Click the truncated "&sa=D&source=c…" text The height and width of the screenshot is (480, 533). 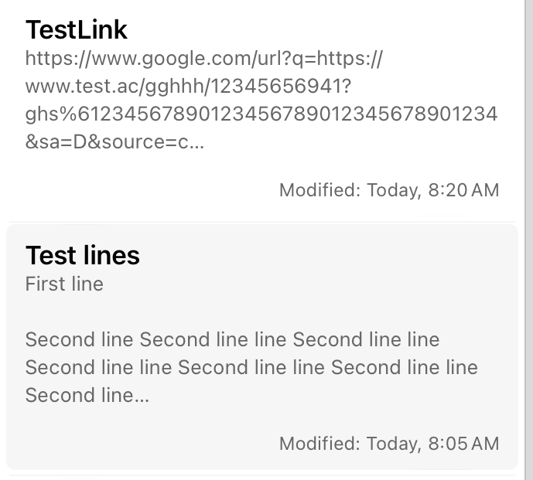115,142
